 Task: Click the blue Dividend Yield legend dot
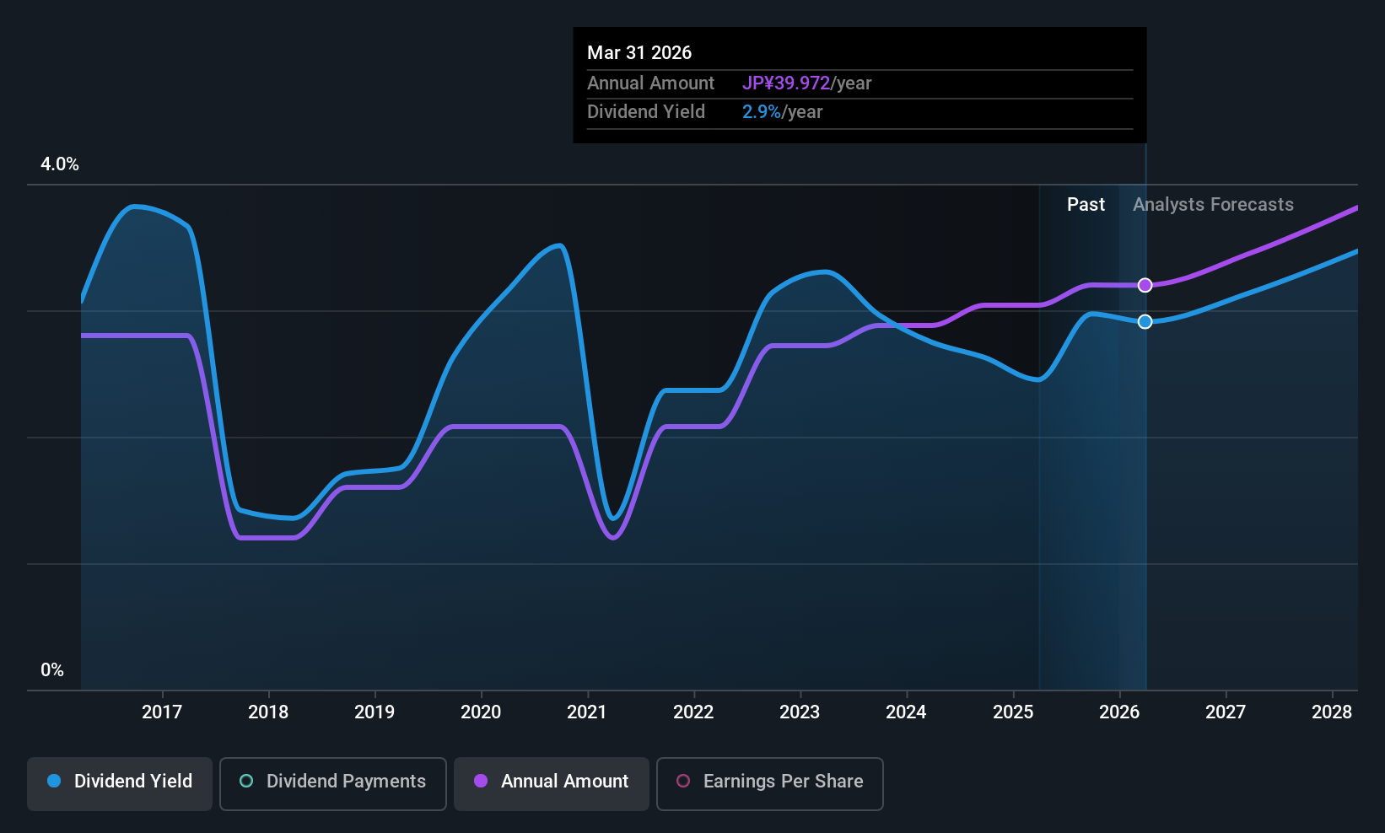point(54,781)
